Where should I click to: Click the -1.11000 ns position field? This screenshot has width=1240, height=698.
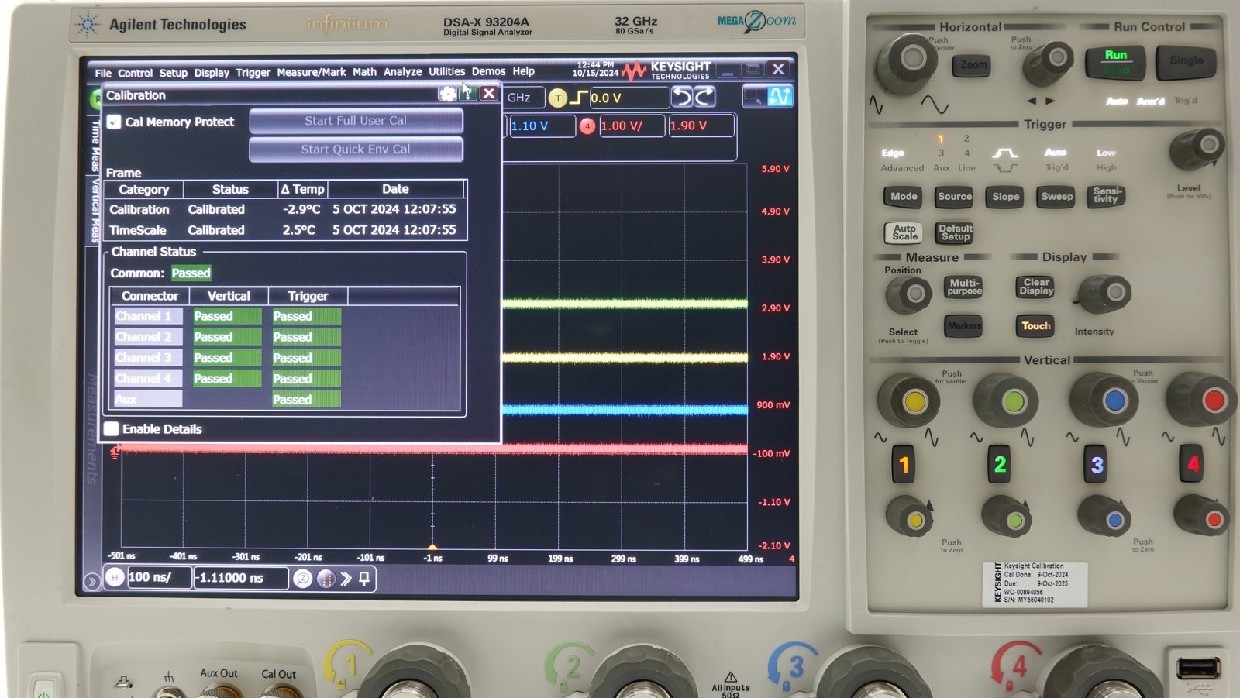241,578
